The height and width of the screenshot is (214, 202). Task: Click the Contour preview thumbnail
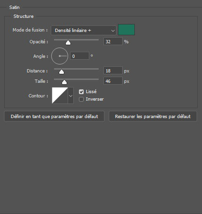60,95
